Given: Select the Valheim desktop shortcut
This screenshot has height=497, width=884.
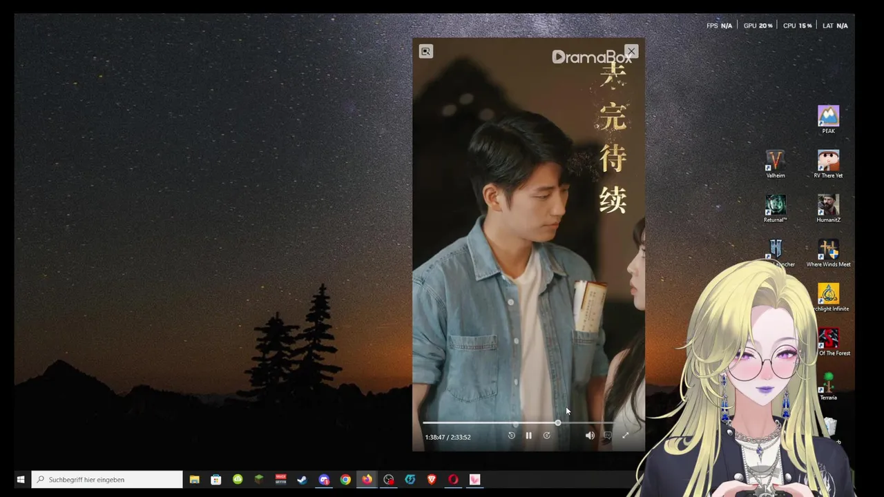Looking at the screenshot, I should 776,164.
